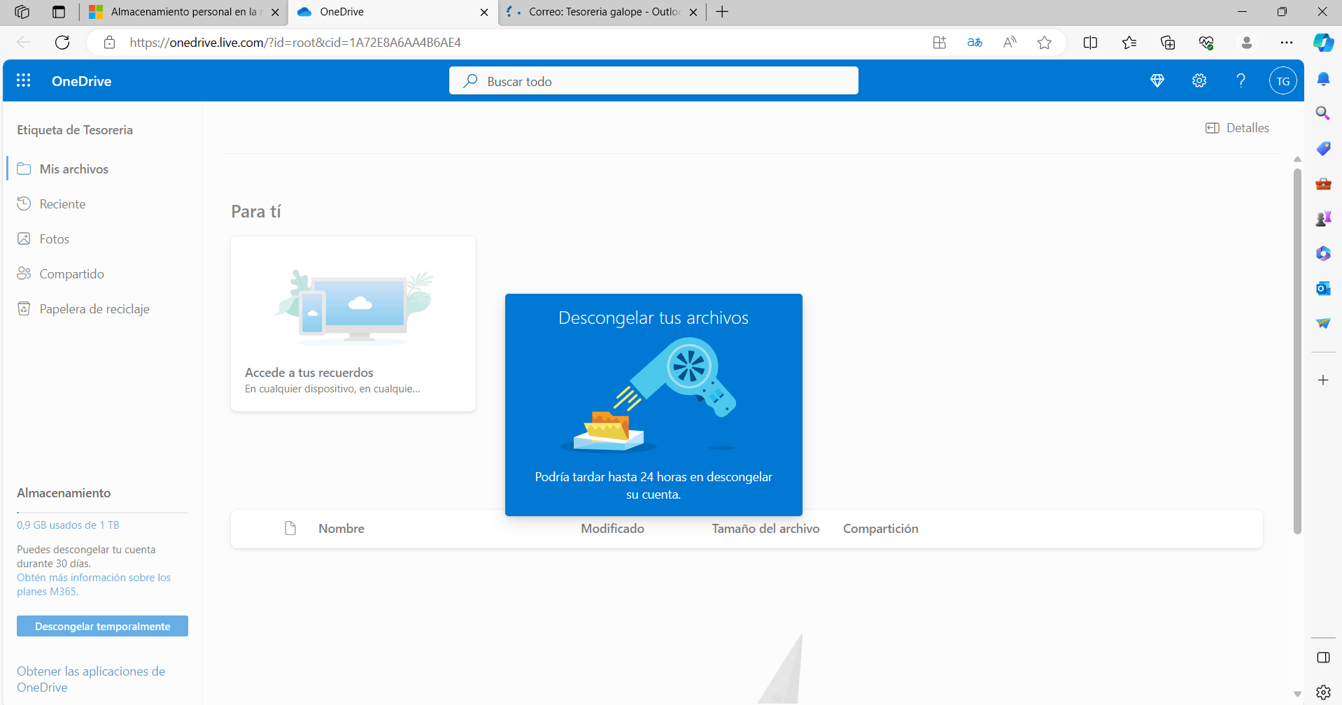1342x705 pixels.
Task: Click the 0,9 GB usados storage link
Action: pos(69,525)
